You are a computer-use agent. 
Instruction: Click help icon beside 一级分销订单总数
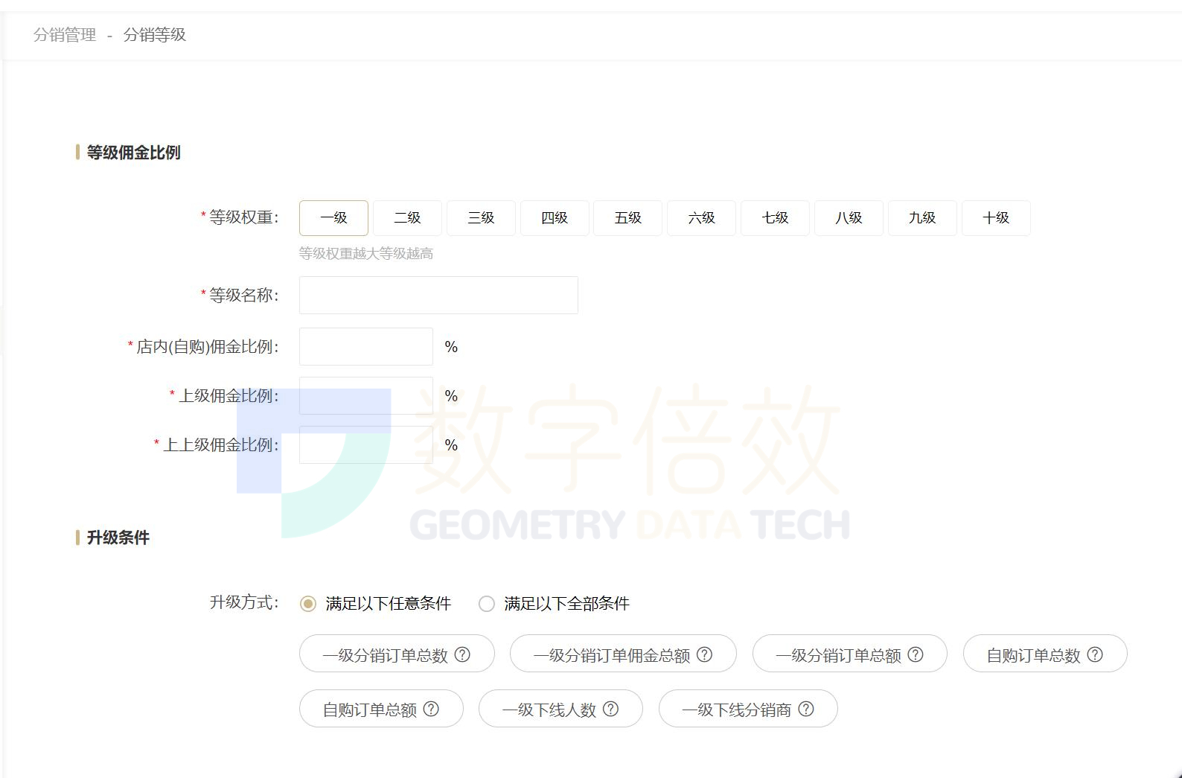[462, 654]
